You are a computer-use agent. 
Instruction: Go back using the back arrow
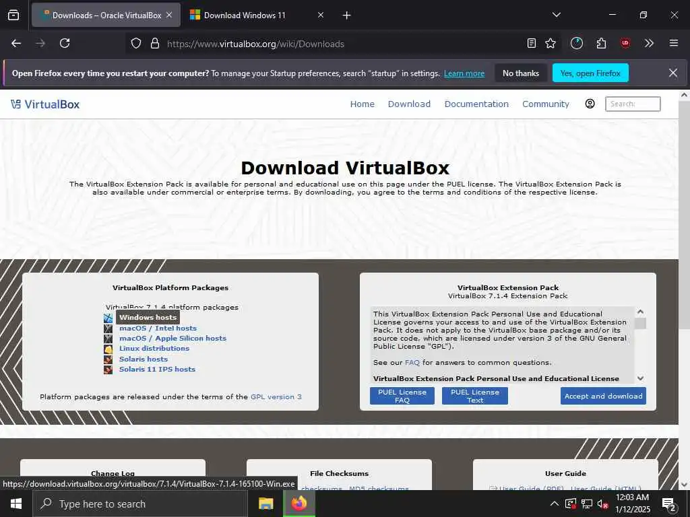pos(16,43)
